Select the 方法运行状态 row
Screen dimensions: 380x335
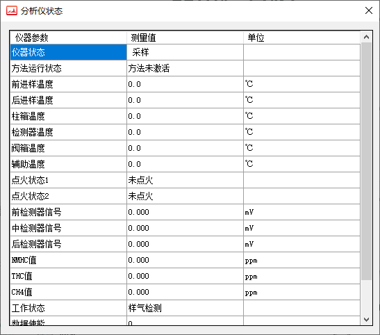(x=185, y=68)
